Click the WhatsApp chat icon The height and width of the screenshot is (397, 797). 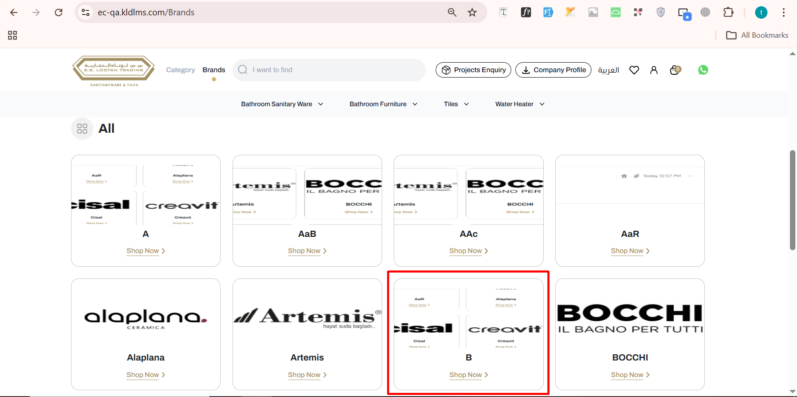click(x=703, y=70)
